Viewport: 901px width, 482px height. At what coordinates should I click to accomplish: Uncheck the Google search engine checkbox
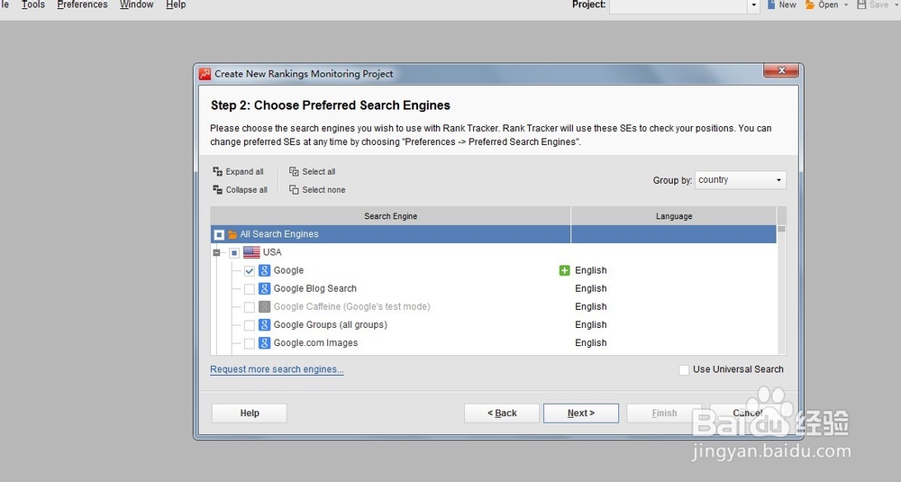[x=250, y=270]
